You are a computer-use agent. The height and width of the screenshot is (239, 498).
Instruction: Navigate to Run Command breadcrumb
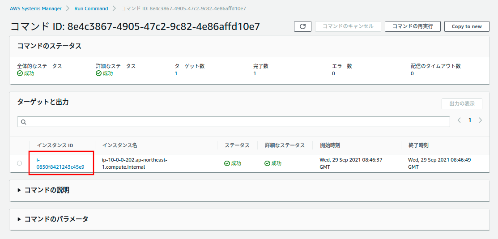tap(91, 9)
